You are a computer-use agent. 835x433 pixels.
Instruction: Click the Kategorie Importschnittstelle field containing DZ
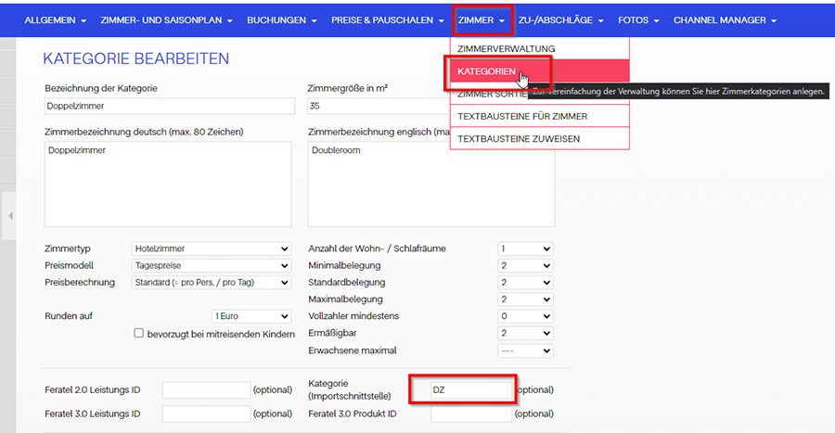(461, 389)
